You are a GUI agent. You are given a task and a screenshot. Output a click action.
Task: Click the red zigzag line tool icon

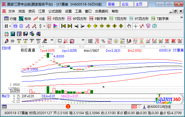pyautogui.click(x=142, y=26)
